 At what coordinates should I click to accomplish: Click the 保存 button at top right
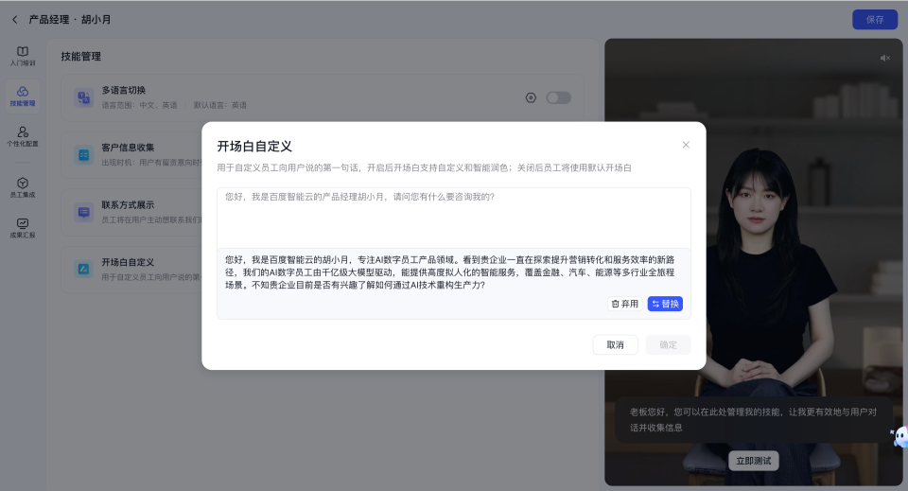[x=874, y=19]
